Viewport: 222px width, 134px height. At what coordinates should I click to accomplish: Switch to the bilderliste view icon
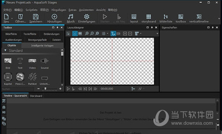pyautogui.click(x=166, y=17)
